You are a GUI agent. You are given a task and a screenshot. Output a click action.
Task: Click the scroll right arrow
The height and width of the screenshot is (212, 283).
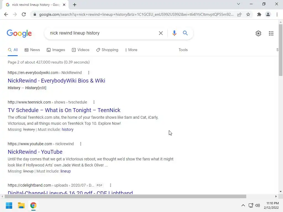tap(276, 196)
